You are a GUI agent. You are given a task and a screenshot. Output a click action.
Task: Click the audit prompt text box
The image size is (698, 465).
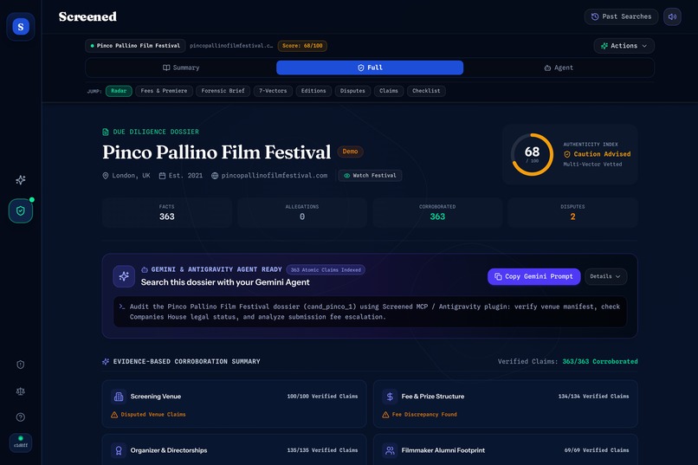click(370, 312)
